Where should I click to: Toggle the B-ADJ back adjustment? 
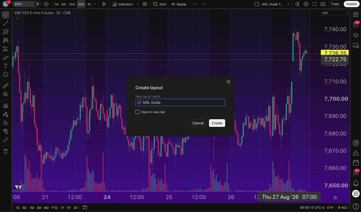343,207
